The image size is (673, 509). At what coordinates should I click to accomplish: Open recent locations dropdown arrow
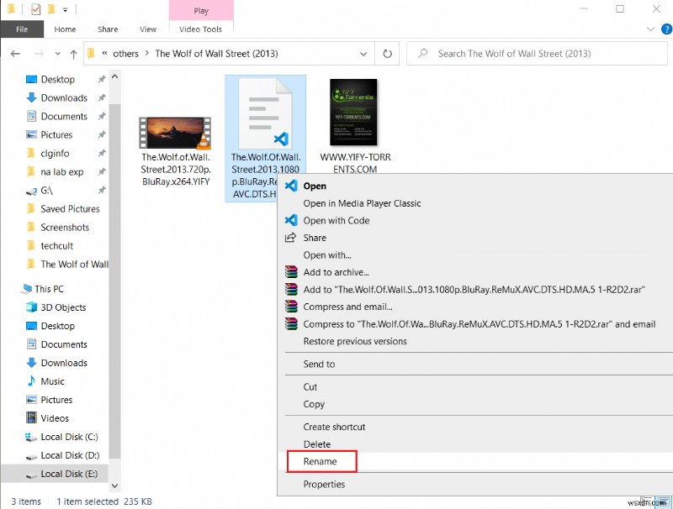tap(57, 54)
